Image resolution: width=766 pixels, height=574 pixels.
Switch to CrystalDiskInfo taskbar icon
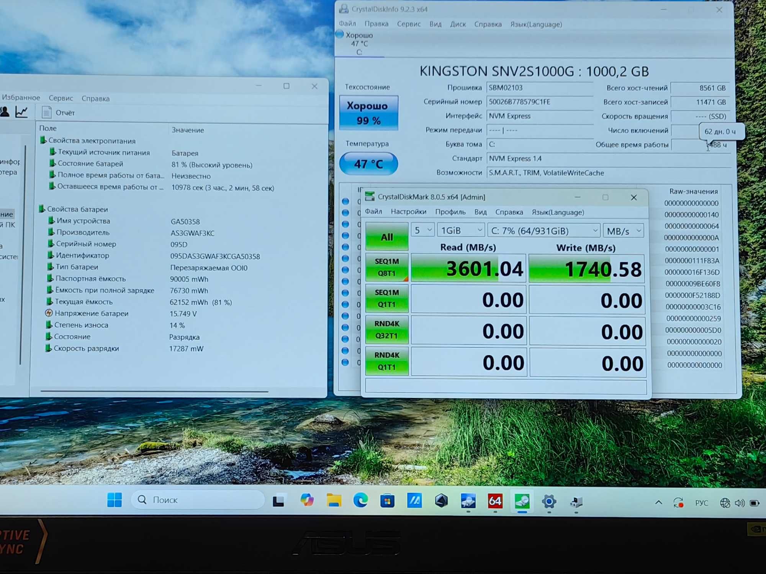[x=468, y=501]
